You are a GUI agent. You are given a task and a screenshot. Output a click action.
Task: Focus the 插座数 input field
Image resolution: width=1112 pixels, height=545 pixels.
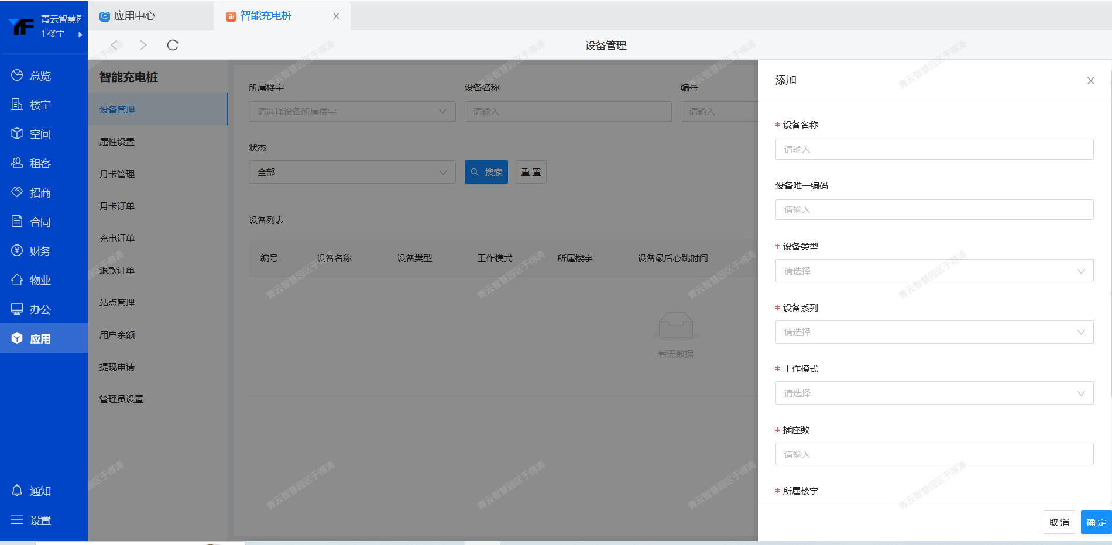click(x=934, y=454)
